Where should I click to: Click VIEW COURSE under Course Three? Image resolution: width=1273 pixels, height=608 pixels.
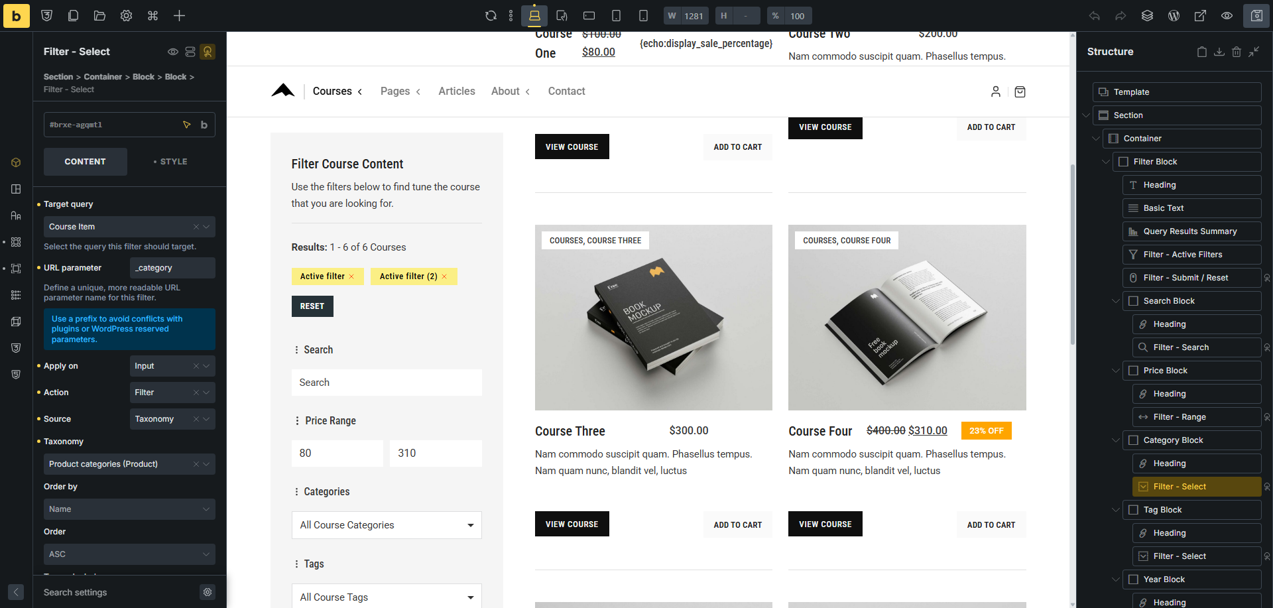pyautogui.click(x=572, y=524)
